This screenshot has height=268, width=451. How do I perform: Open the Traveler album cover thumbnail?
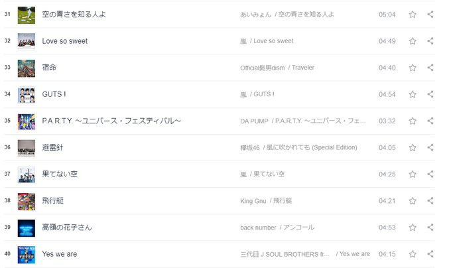click(x=27, y=68)
